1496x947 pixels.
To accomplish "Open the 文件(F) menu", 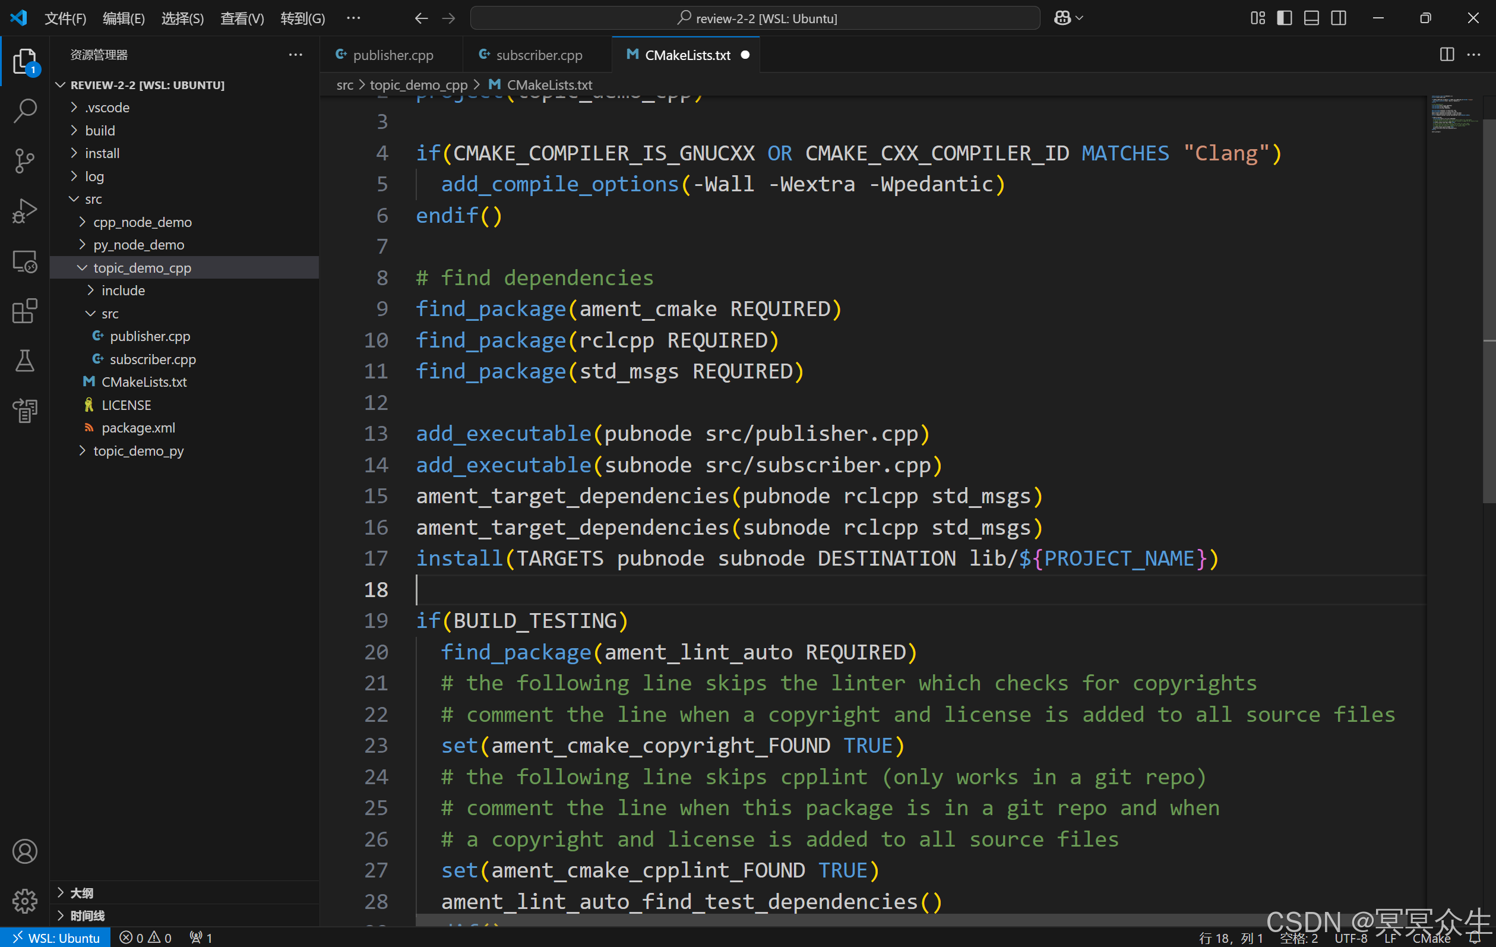I will tap(65, 18).
